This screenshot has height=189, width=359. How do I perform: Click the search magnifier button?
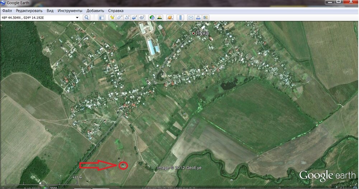click(87, 18)
